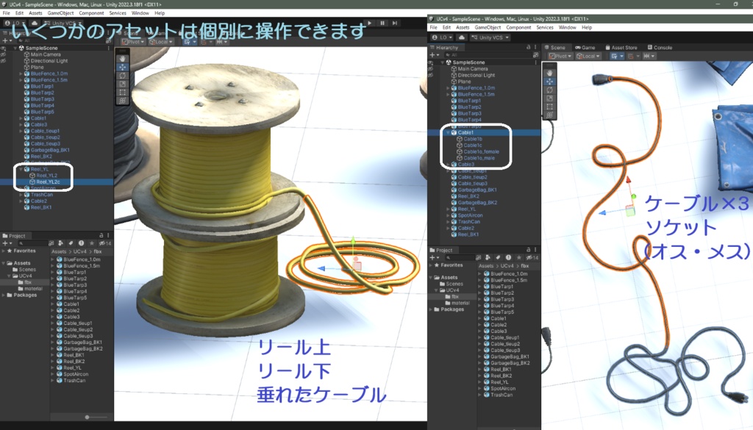Switch to the Game tab in right window
The height and width of the screenshot is (430, 753).
[x=585, y=48]
